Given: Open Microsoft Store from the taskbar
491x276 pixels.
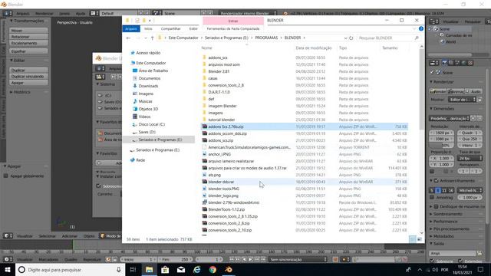Looking at the screenshot, I should 165,269.
